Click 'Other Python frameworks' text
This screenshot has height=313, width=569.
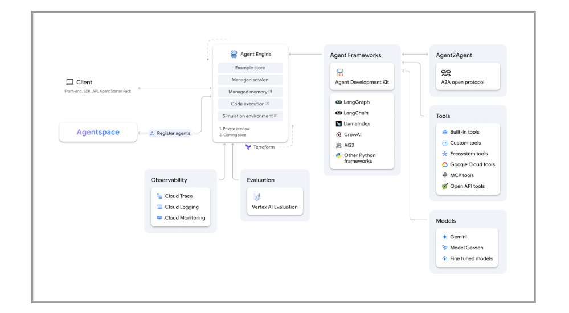coord(359,159)
